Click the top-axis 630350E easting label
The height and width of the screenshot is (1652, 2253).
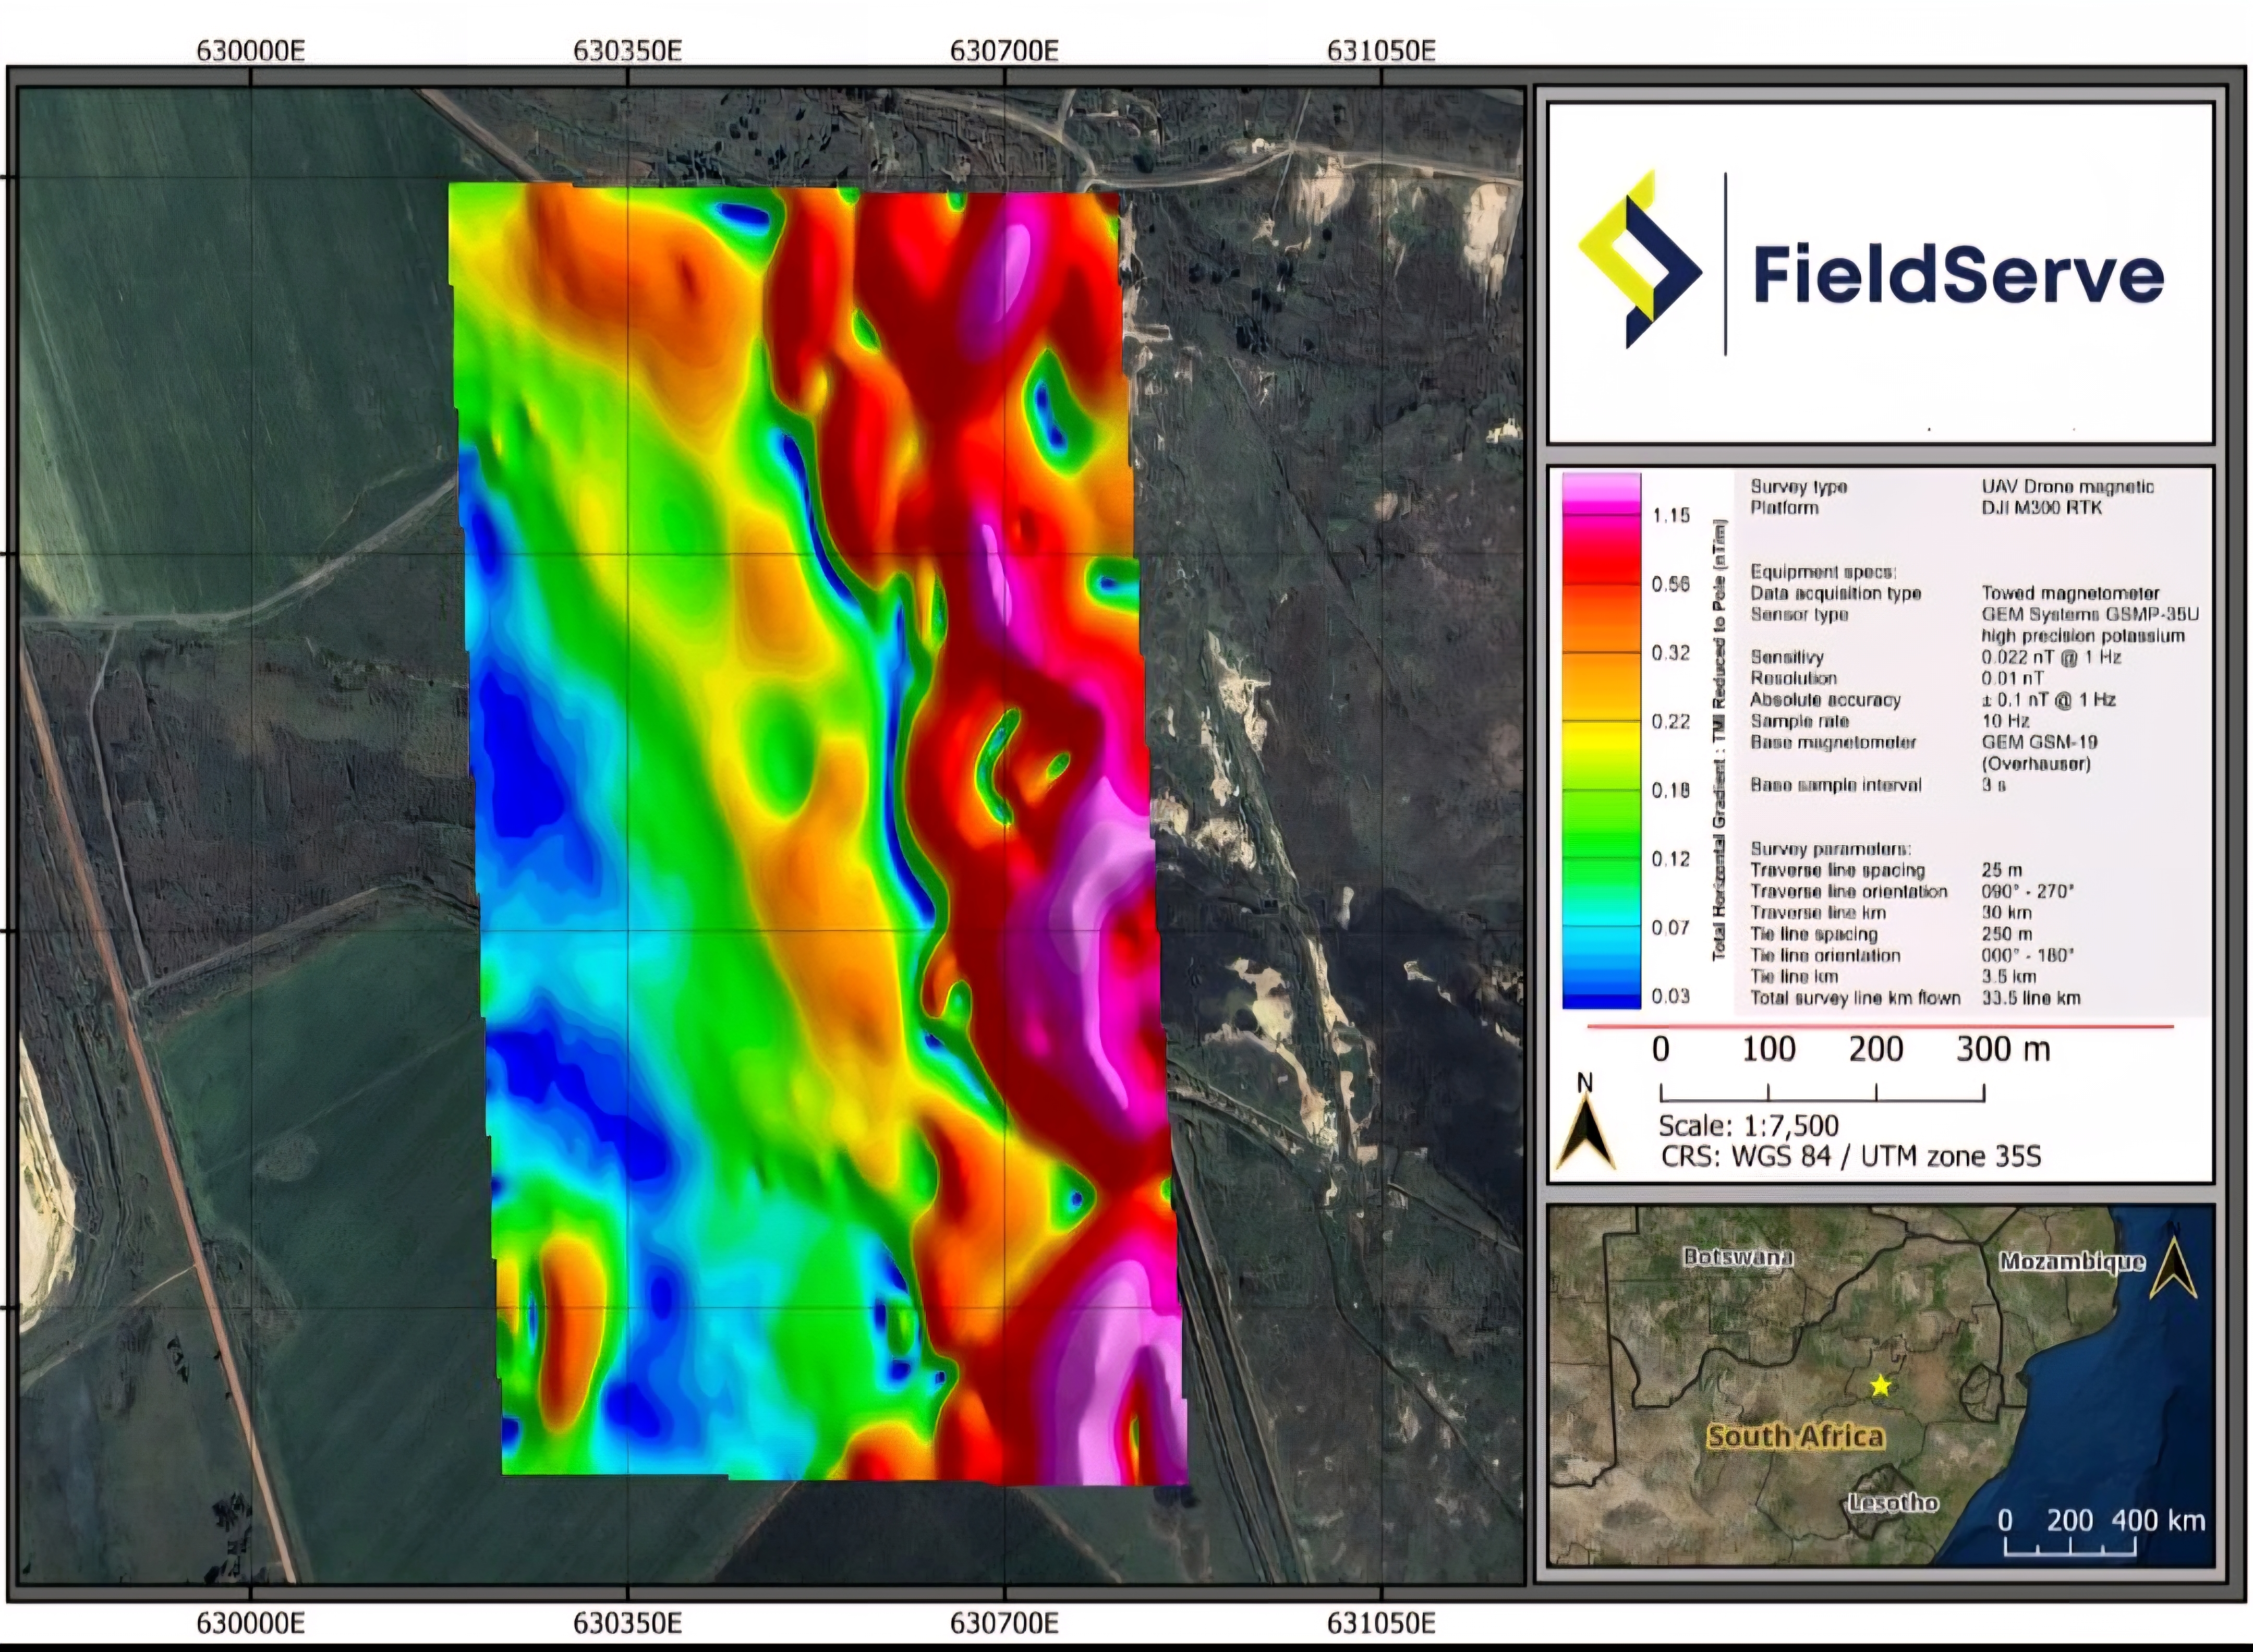point(628,50)
